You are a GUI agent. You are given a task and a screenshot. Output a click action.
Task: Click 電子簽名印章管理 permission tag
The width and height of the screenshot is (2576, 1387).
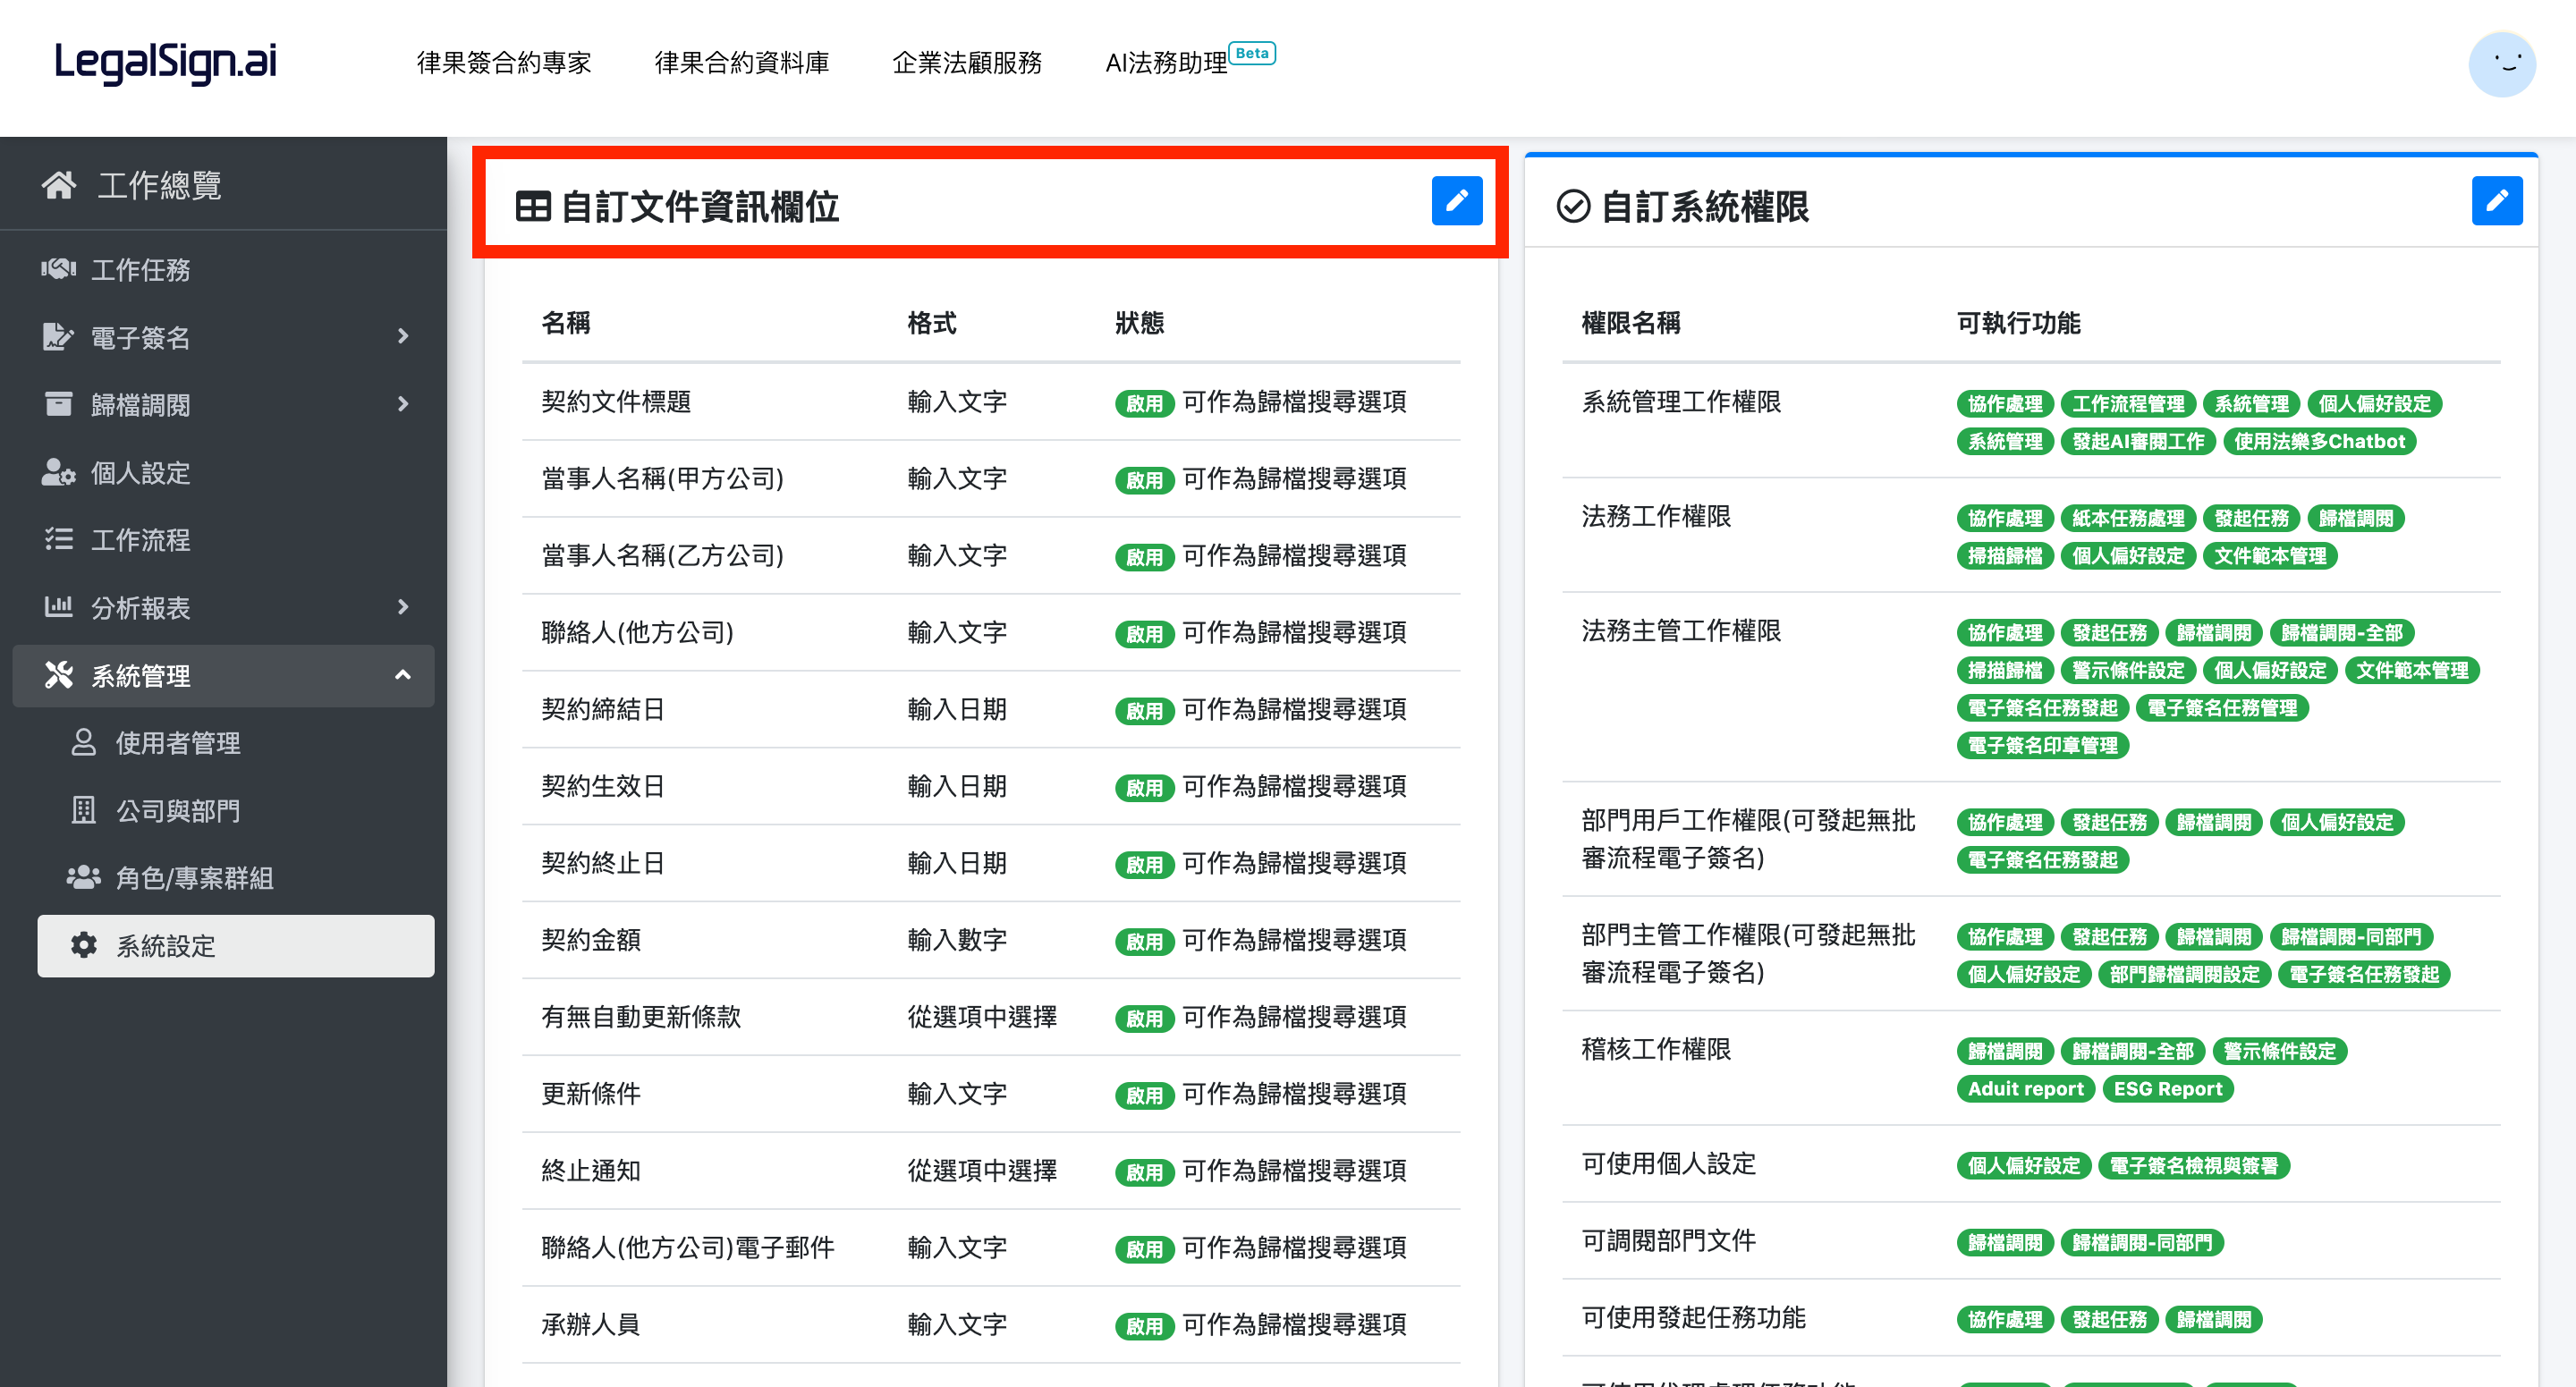click(2042, 745)
